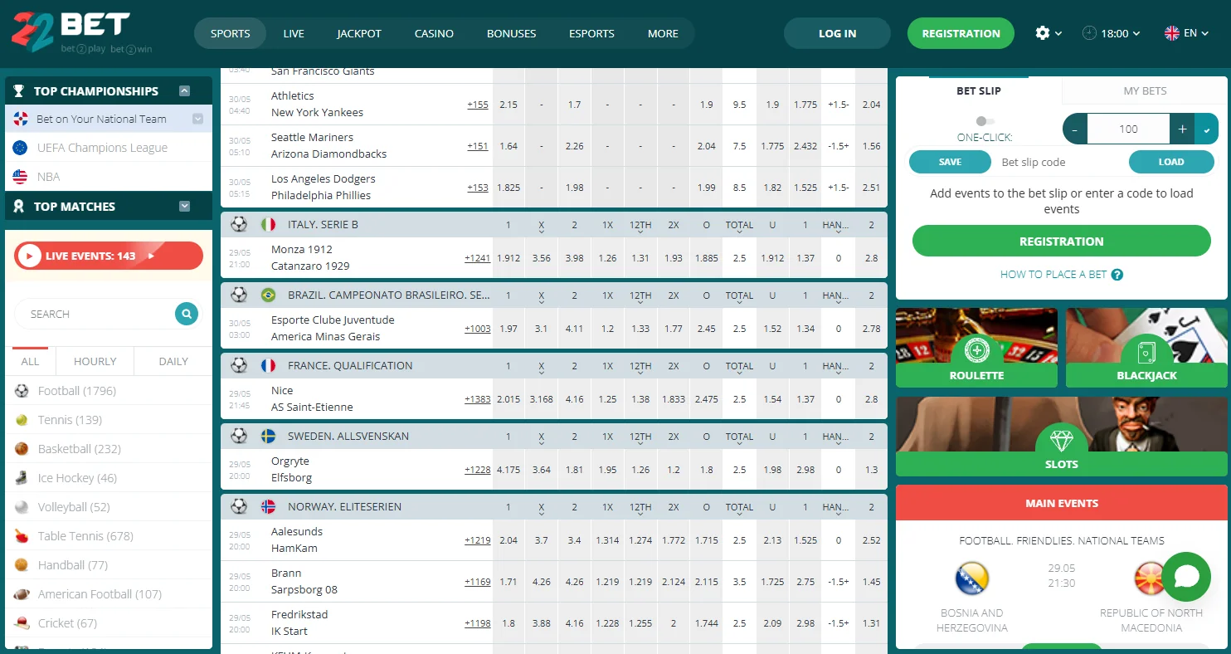The image size is (1231, 654).
Task: Click the stake amount field
Action: [1128, 129]
